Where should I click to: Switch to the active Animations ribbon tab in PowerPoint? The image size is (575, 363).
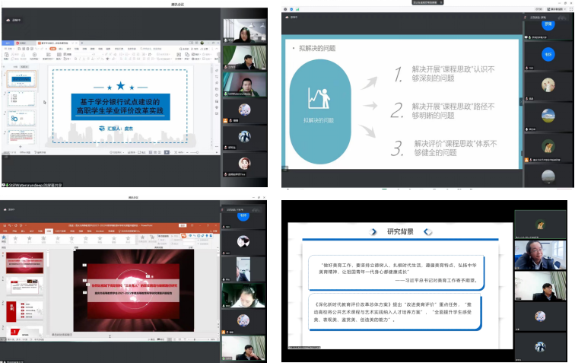click(x=47, y=231)
